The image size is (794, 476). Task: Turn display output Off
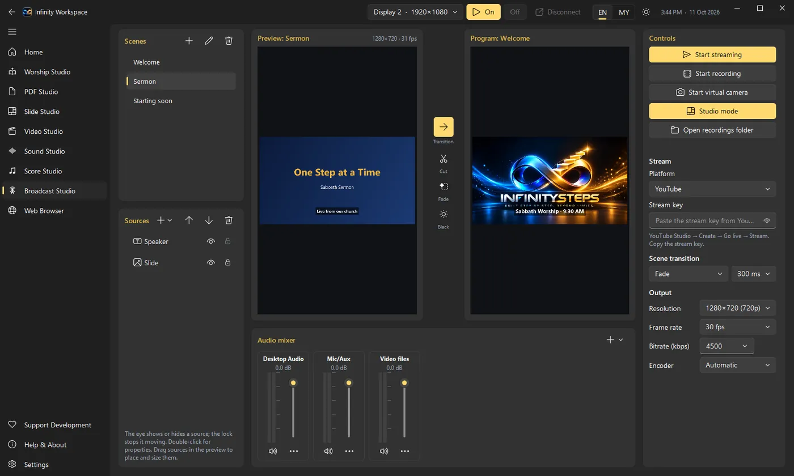point(514,12)
